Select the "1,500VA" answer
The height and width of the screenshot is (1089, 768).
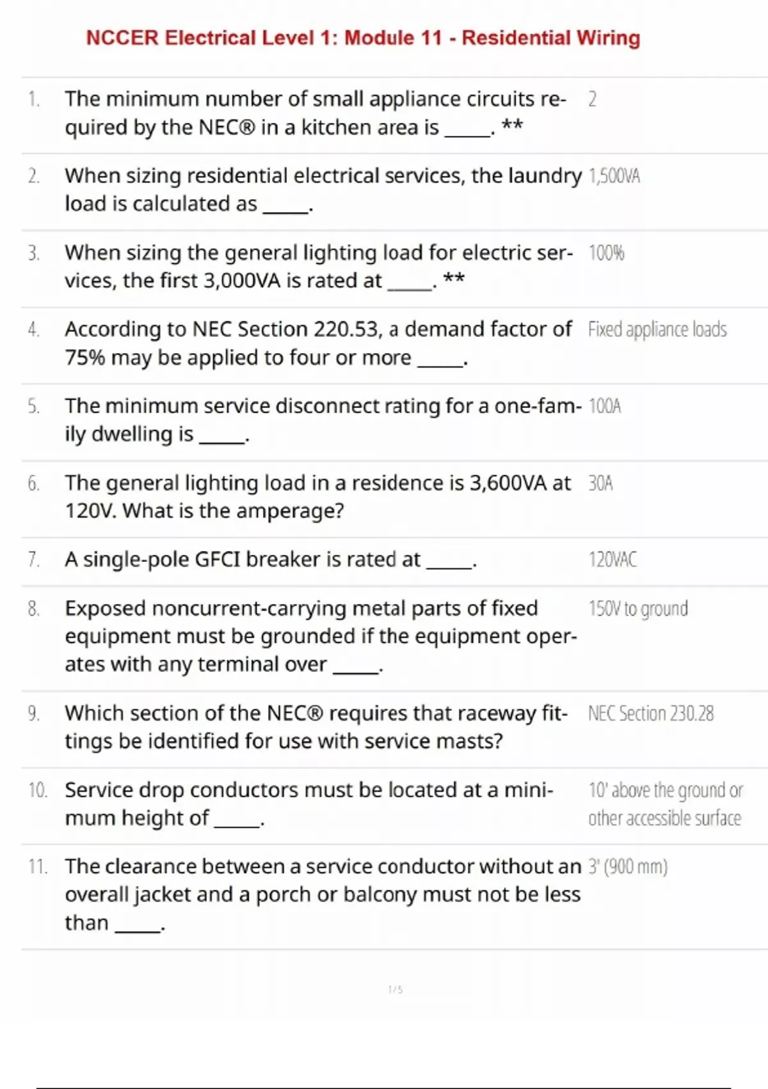pos(614,176)
